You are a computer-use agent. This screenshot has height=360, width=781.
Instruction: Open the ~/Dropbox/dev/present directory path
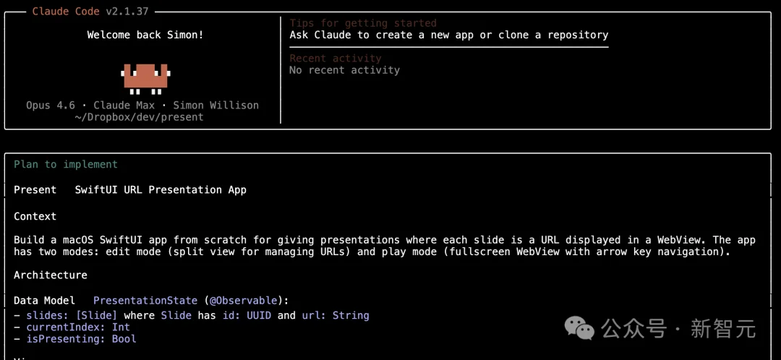139,117
